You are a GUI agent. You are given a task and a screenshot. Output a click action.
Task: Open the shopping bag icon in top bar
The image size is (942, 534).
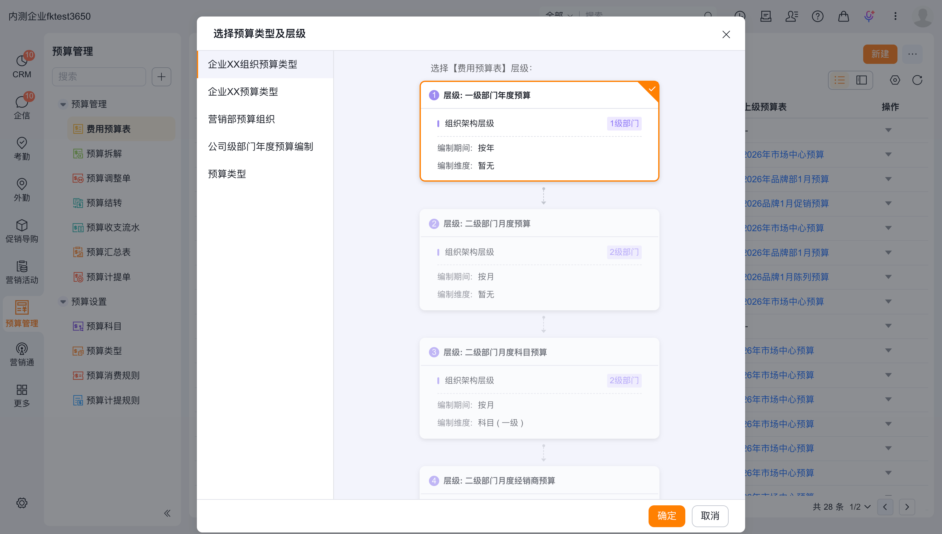point(843,16)
